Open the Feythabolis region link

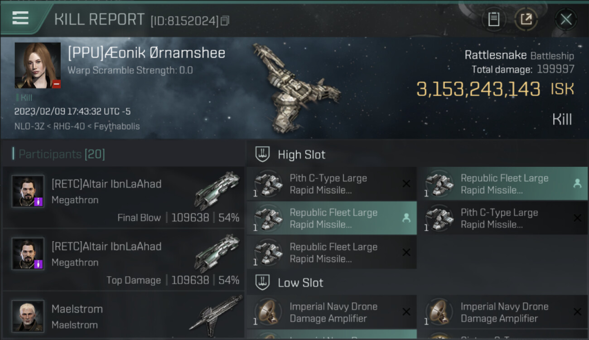117,126
